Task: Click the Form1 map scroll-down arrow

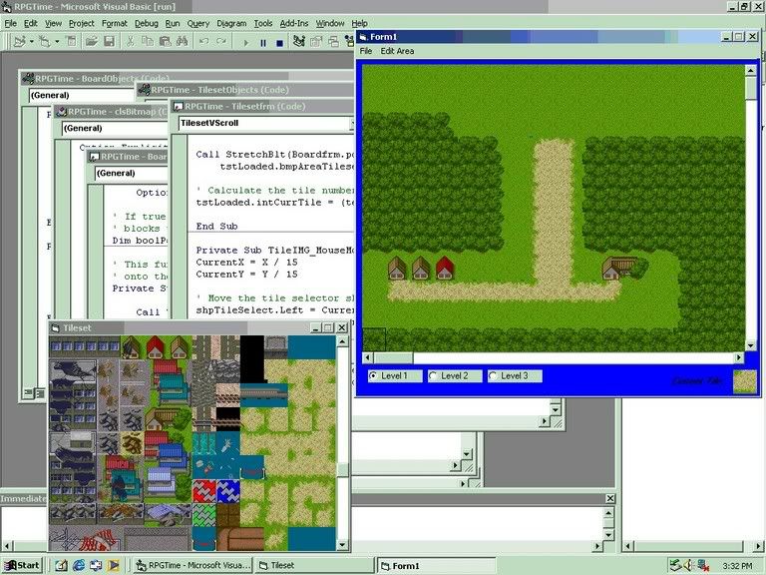Action: tap(751, 346)
